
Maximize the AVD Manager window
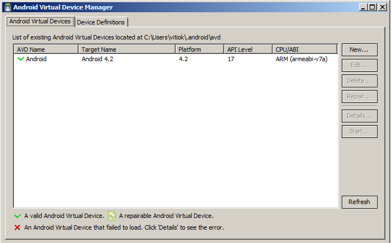(372, 7)
